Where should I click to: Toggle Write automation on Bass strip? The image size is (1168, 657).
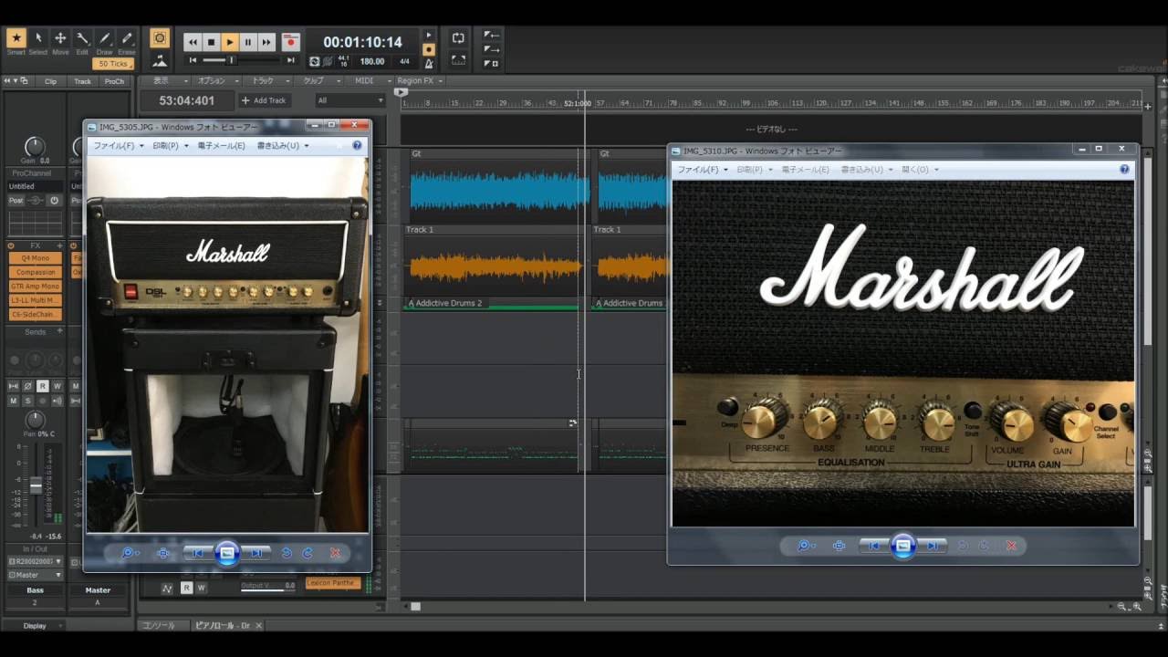(57, 387)
